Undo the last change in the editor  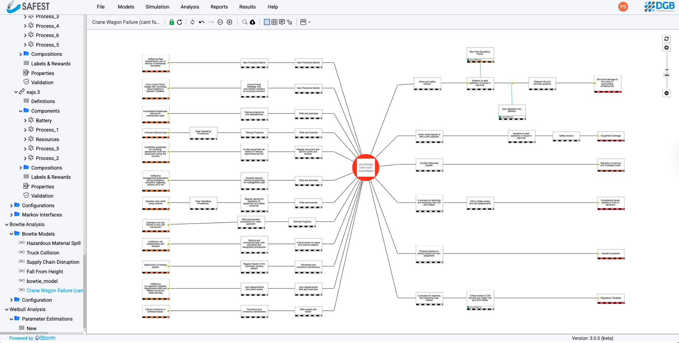click(201, 22)
